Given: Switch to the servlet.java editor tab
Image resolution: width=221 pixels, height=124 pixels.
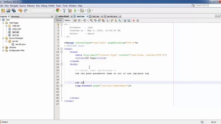Looking at the screenshot, I should [112, 17].
